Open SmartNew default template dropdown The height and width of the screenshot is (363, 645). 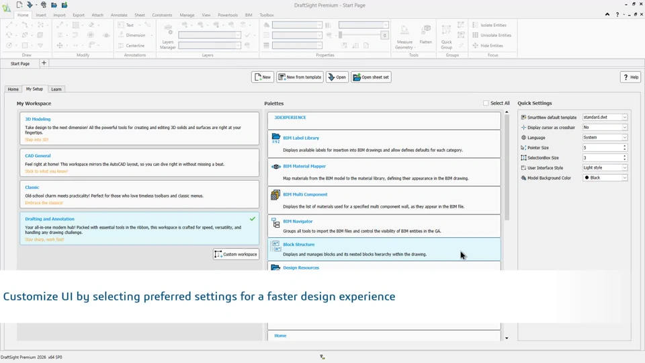pyautogui.click(x=605, y=117)
